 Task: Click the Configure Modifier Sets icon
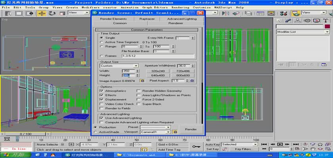click(x=323, y=64)
